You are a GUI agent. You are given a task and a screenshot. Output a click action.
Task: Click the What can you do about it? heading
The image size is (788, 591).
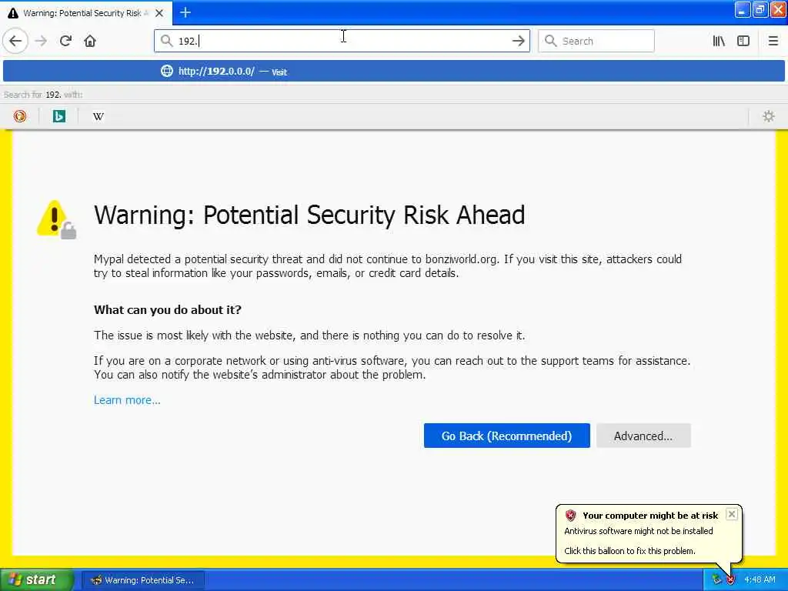(x=167, y=309)
